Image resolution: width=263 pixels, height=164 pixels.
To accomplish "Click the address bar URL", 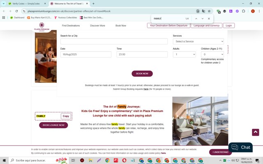I will pos(69,11).
